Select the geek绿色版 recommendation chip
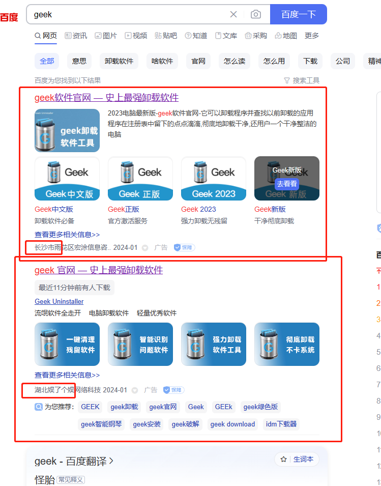 pos(260,407)
